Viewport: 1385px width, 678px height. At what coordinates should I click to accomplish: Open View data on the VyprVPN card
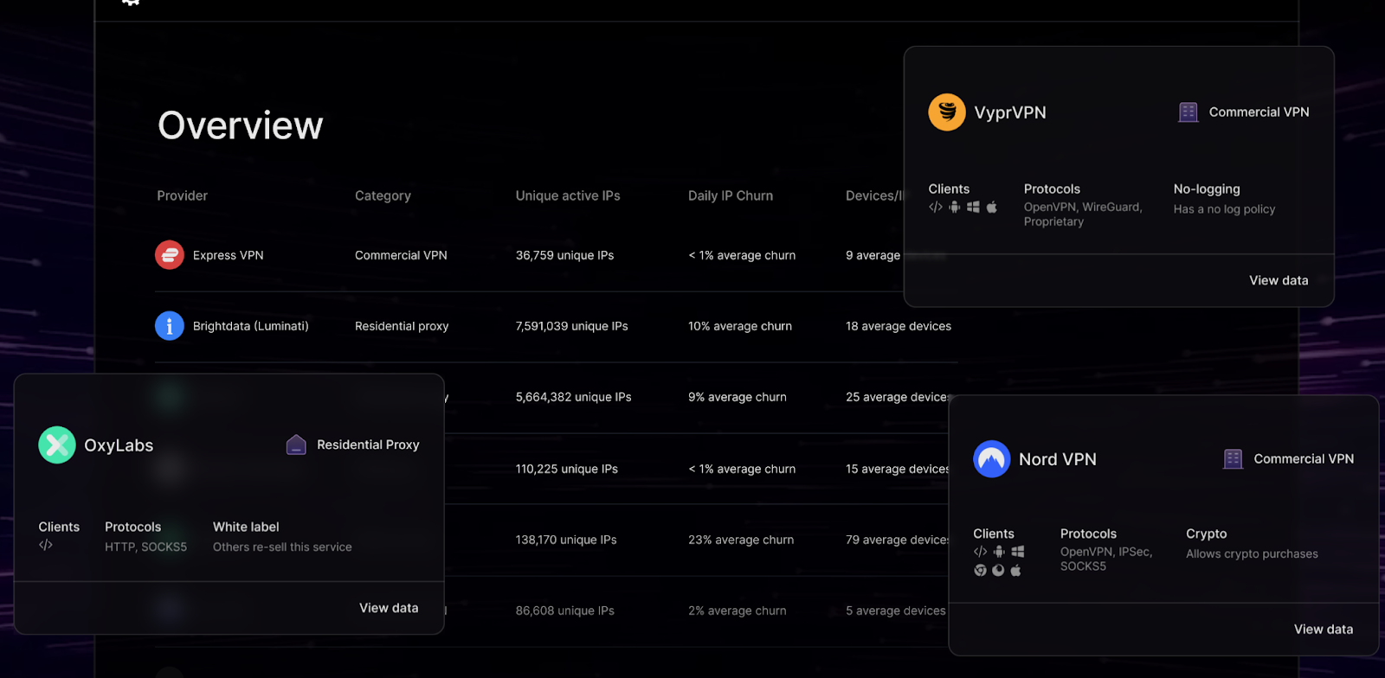pyautogui.click(x=1279, y=280)
